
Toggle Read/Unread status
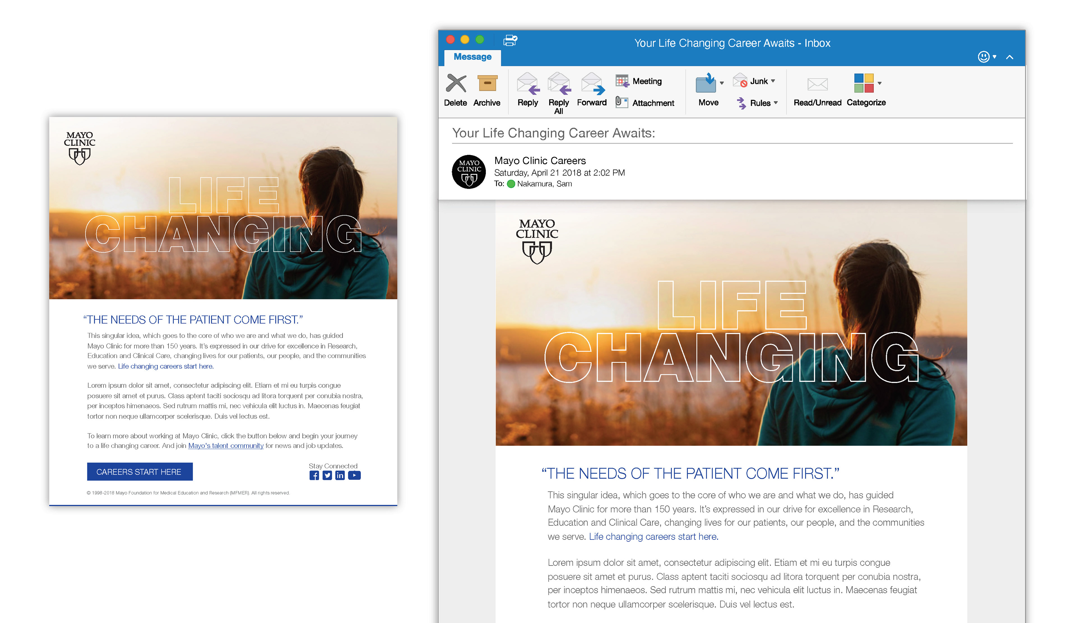817,85
